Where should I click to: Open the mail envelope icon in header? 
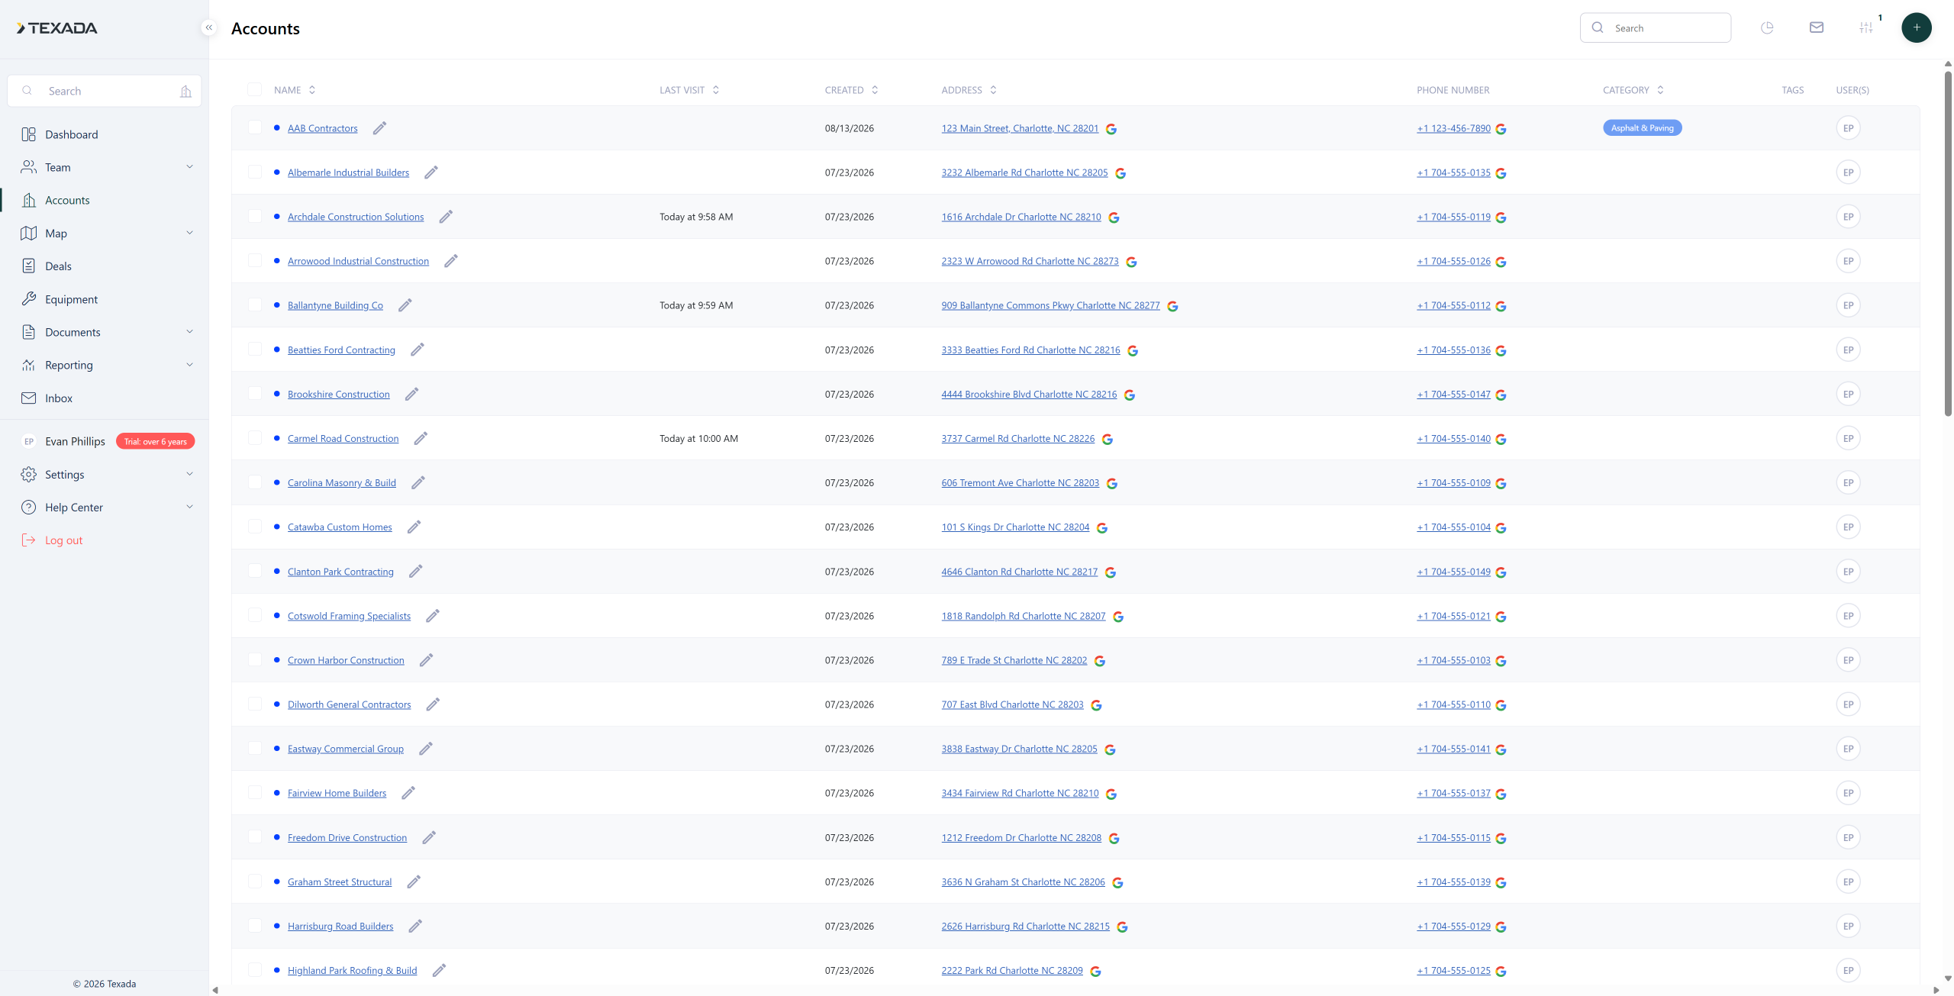coord(1817,27)
